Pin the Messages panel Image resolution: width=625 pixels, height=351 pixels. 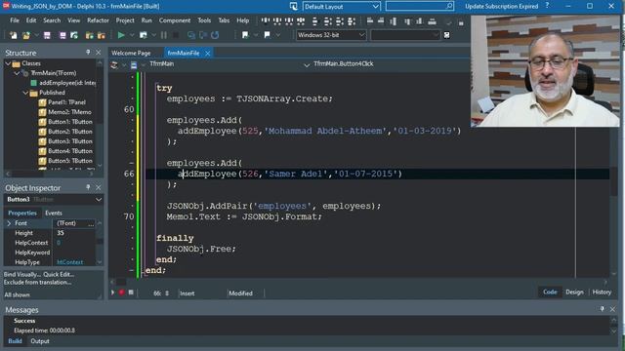(x=602, y=309)
